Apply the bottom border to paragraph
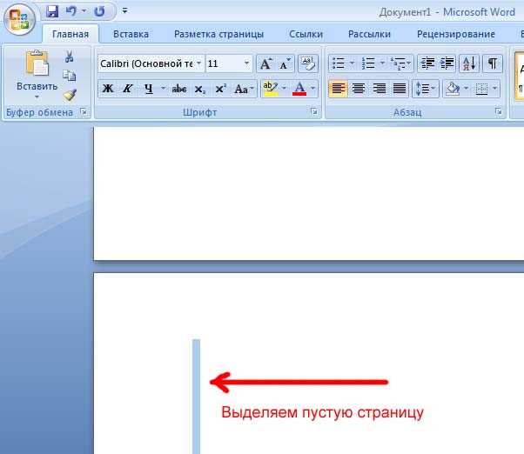Image resolution: width=524 pixels, height=454 pixels. coord(481,89)
